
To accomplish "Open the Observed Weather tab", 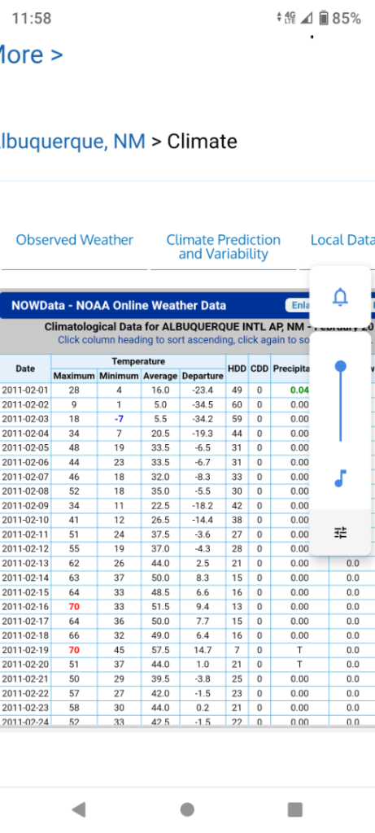I will [74, 240].
